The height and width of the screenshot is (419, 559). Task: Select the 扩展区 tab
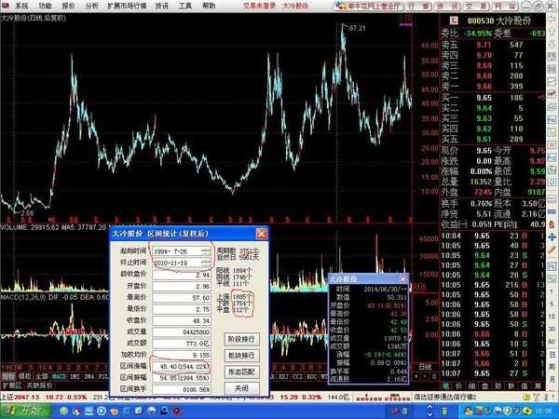(x=12, y=385)
